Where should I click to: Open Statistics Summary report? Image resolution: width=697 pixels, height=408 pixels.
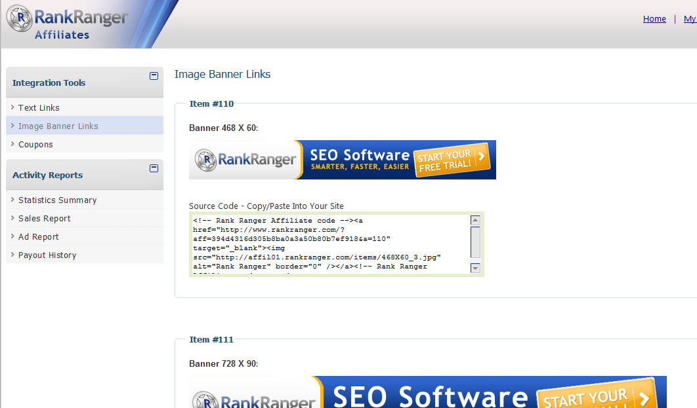[57, 200]
